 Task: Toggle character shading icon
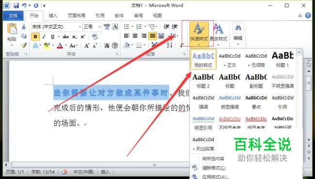tap(107, 46)
